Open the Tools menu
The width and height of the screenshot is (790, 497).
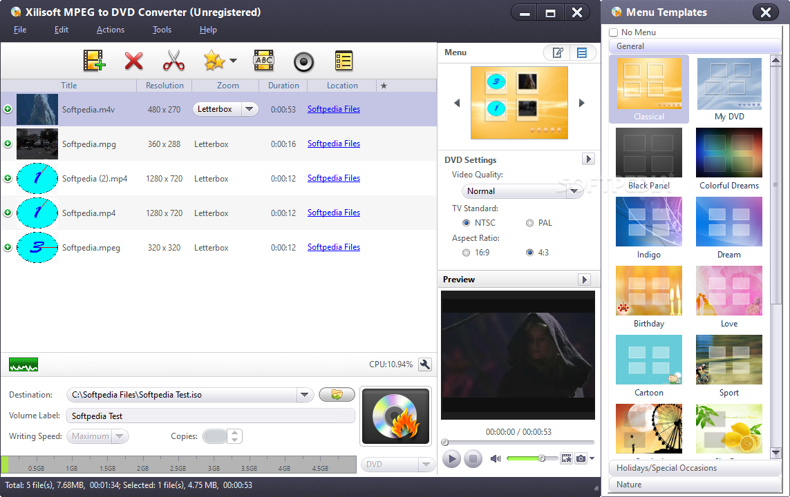(x=162, y=30)
